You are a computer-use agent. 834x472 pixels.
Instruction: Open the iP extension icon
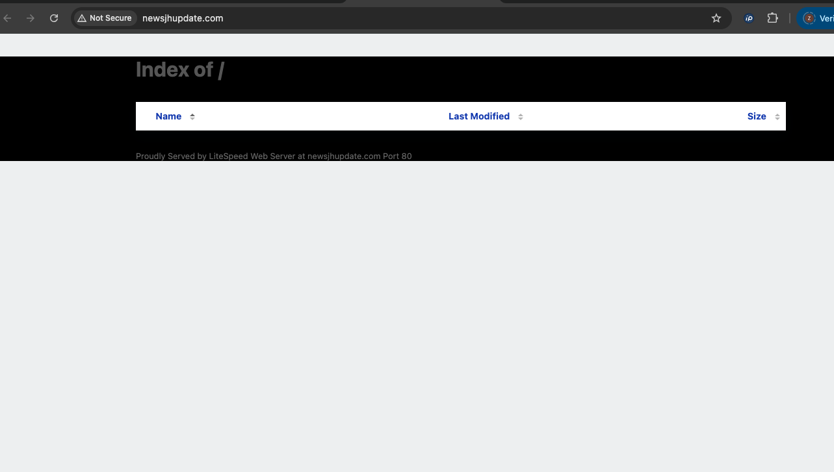pyautogui.click(x=749, y=18)
